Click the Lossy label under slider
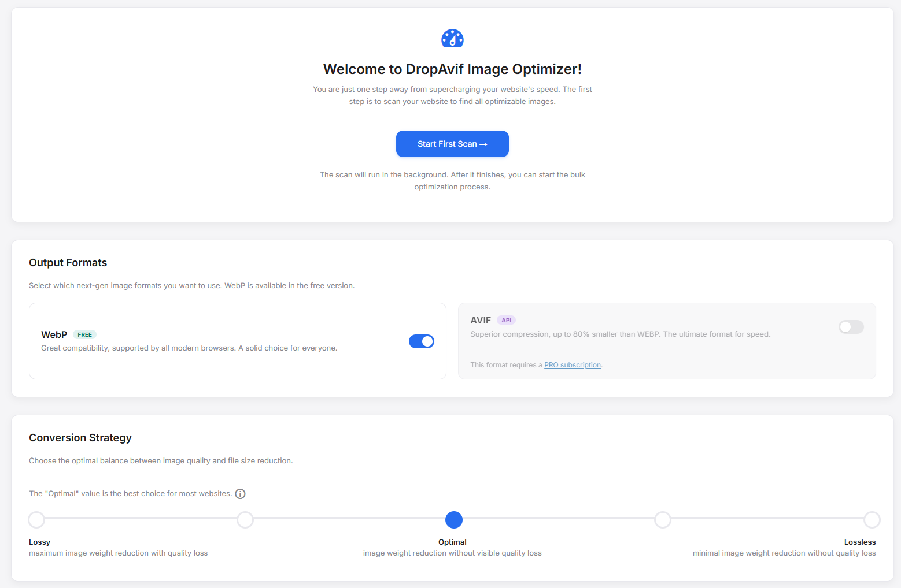 pyautogui.click(x=39, y=542)
